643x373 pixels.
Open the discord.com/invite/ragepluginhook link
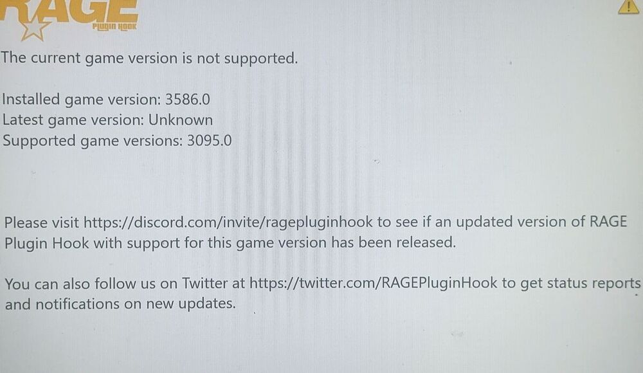pos(228,223)
